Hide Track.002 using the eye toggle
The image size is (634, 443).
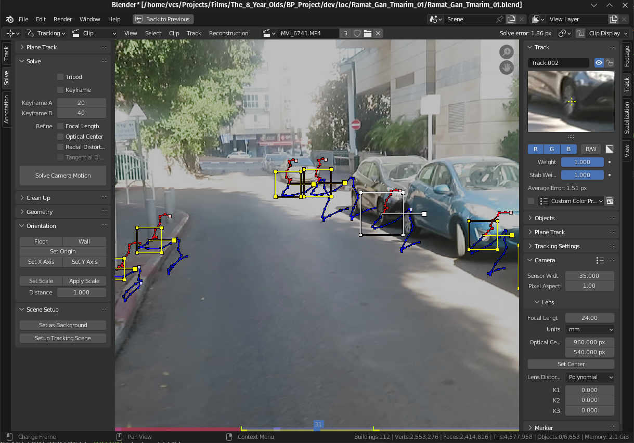599,63
